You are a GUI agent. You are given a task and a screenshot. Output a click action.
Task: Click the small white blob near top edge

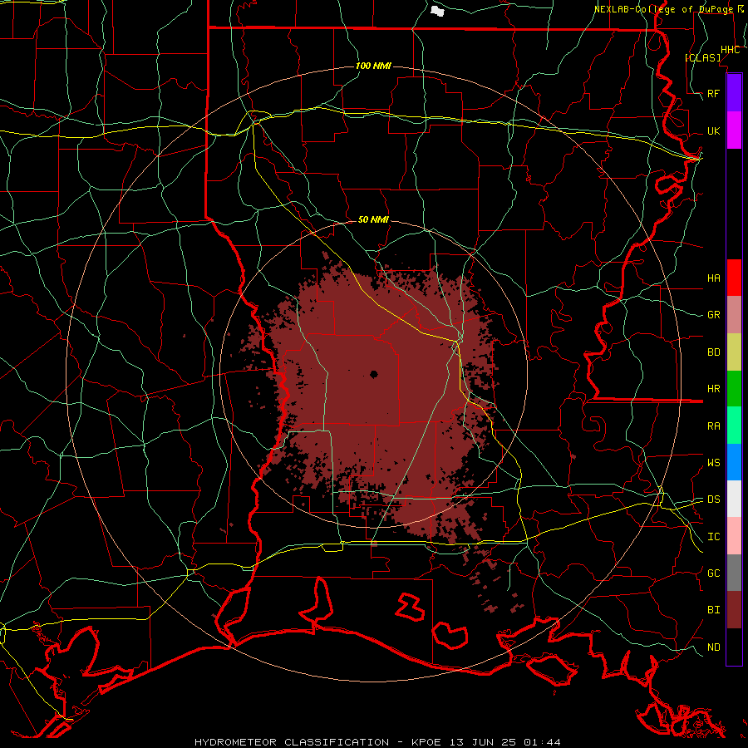coord(437,11)
